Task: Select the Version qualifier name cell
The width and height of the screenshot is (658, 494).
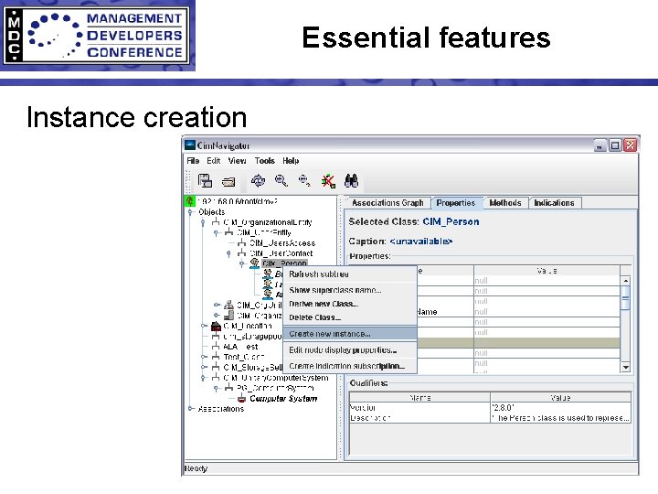Action: (420, 407)
